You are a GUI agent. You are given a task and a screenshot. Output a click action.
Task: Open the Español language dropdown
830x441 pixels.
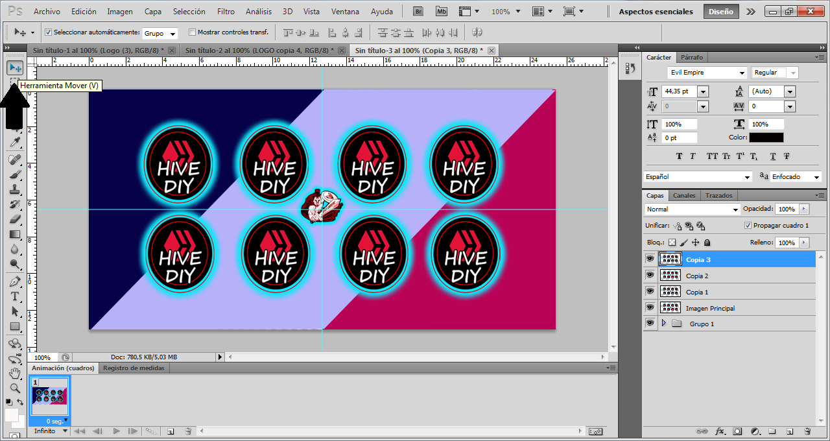pyautogui.click(x=698, y=176)
